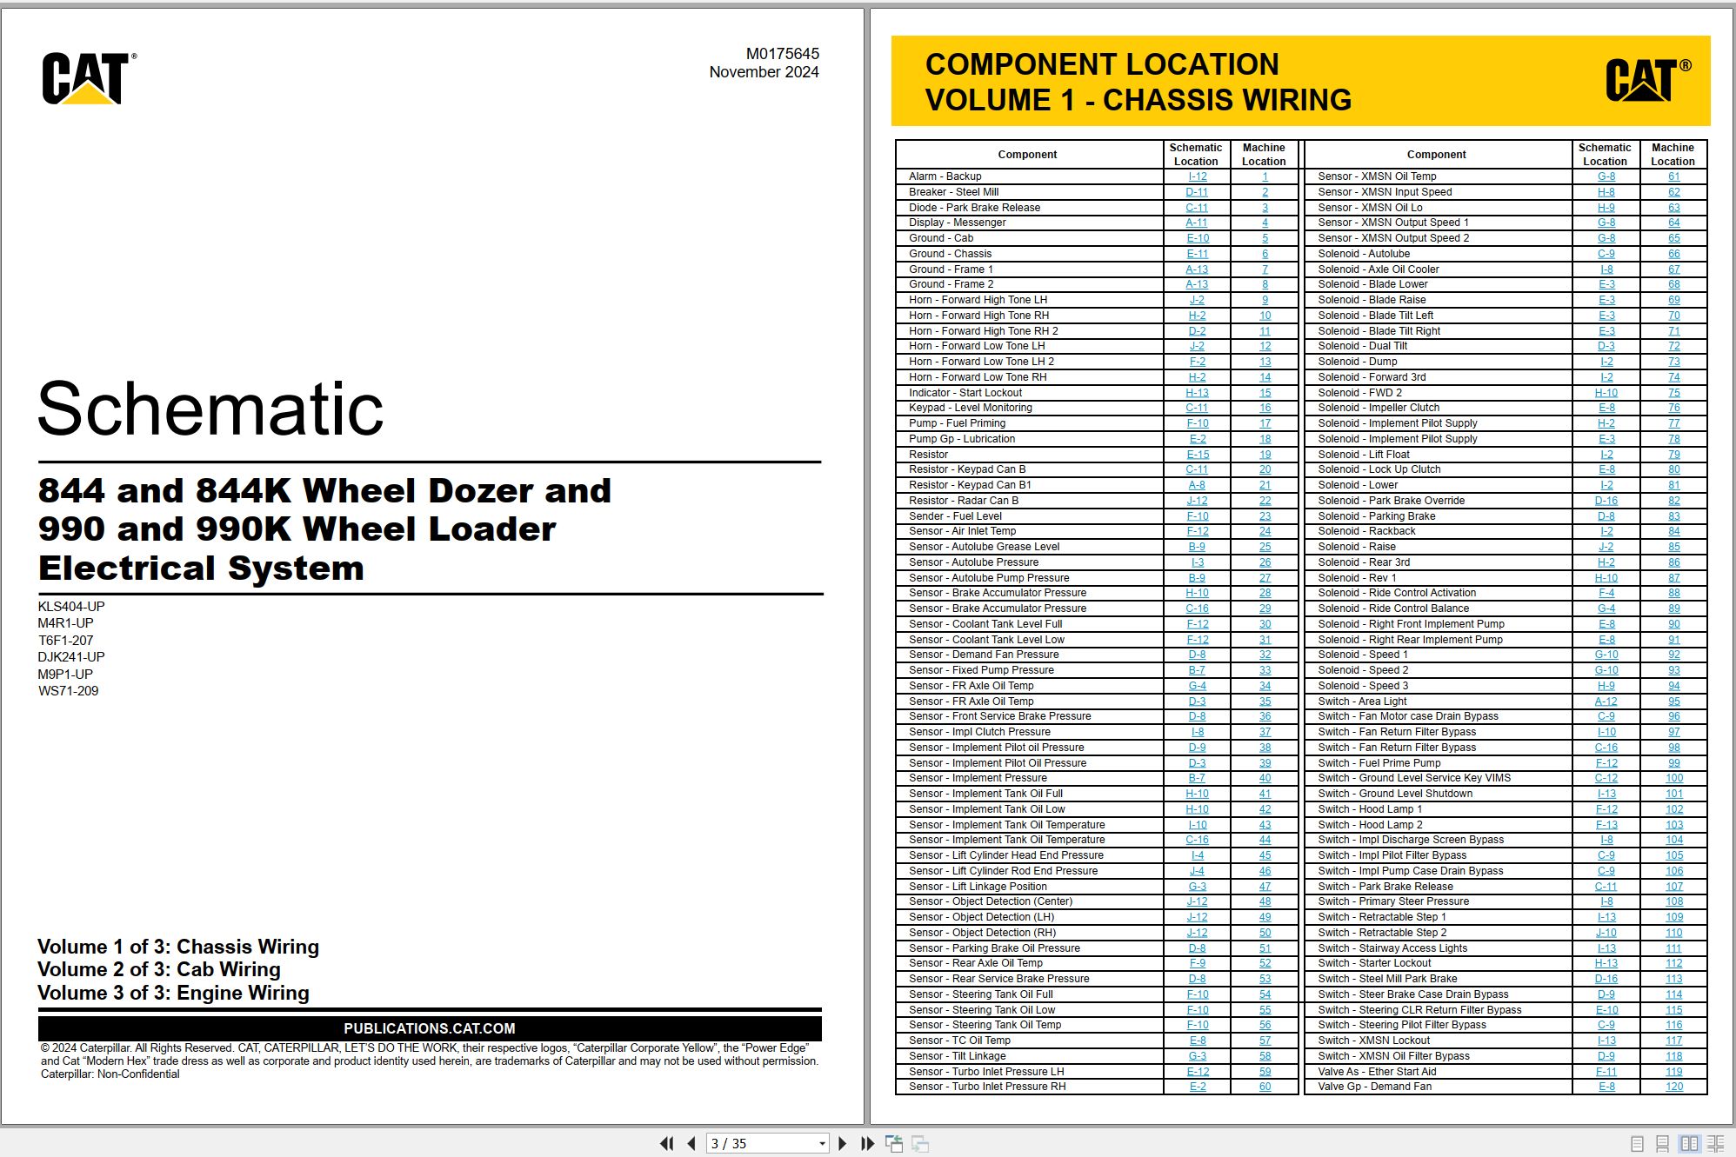Go to the first page
The image size is (1736, 1157).
click(667, 1144)
